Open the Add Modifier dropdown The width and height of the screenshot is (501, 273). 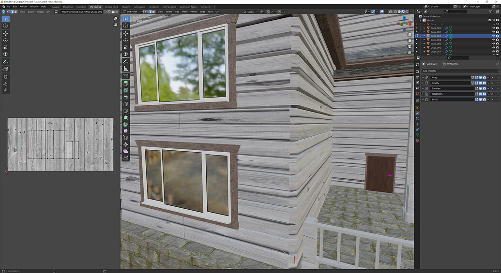(x=460, y=71)
